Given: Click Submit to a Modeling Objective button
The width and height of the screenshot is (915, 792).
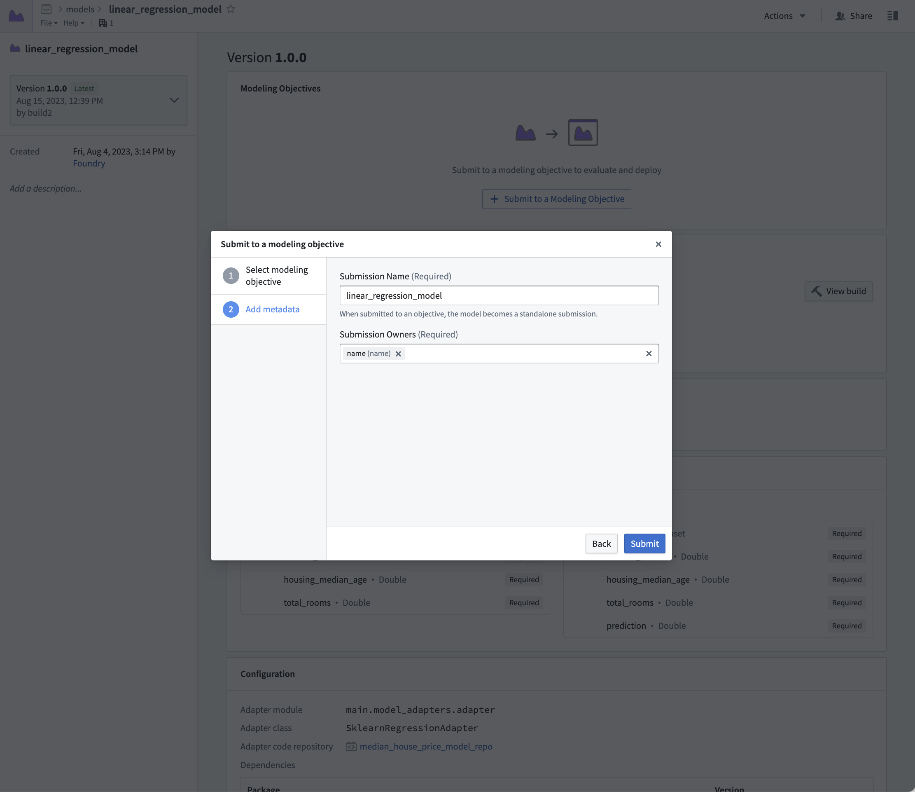Looking at the screenshot, I should pos(556,199).
